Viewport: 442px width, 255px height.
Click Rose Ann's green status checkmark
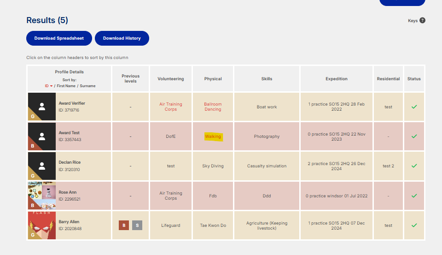[414, 196]
